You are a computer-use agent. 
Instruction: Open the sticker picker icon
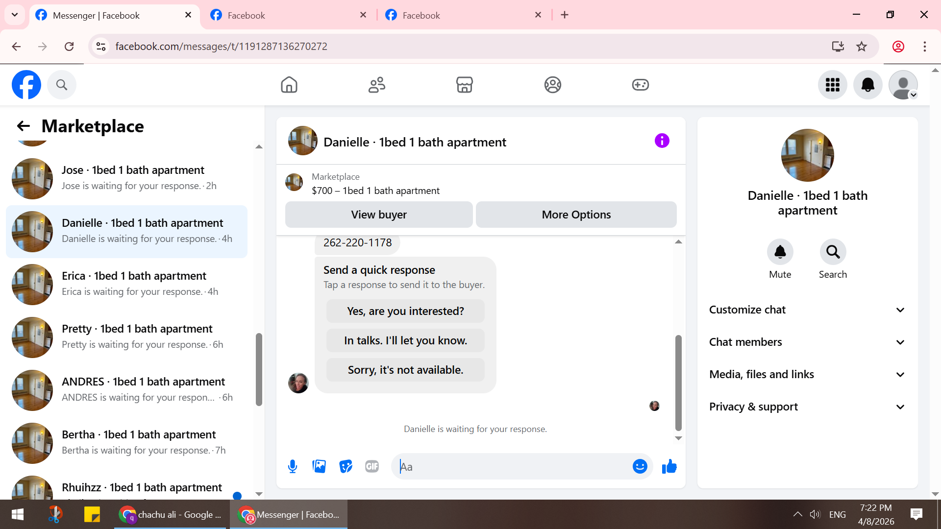tap(346, 466)
